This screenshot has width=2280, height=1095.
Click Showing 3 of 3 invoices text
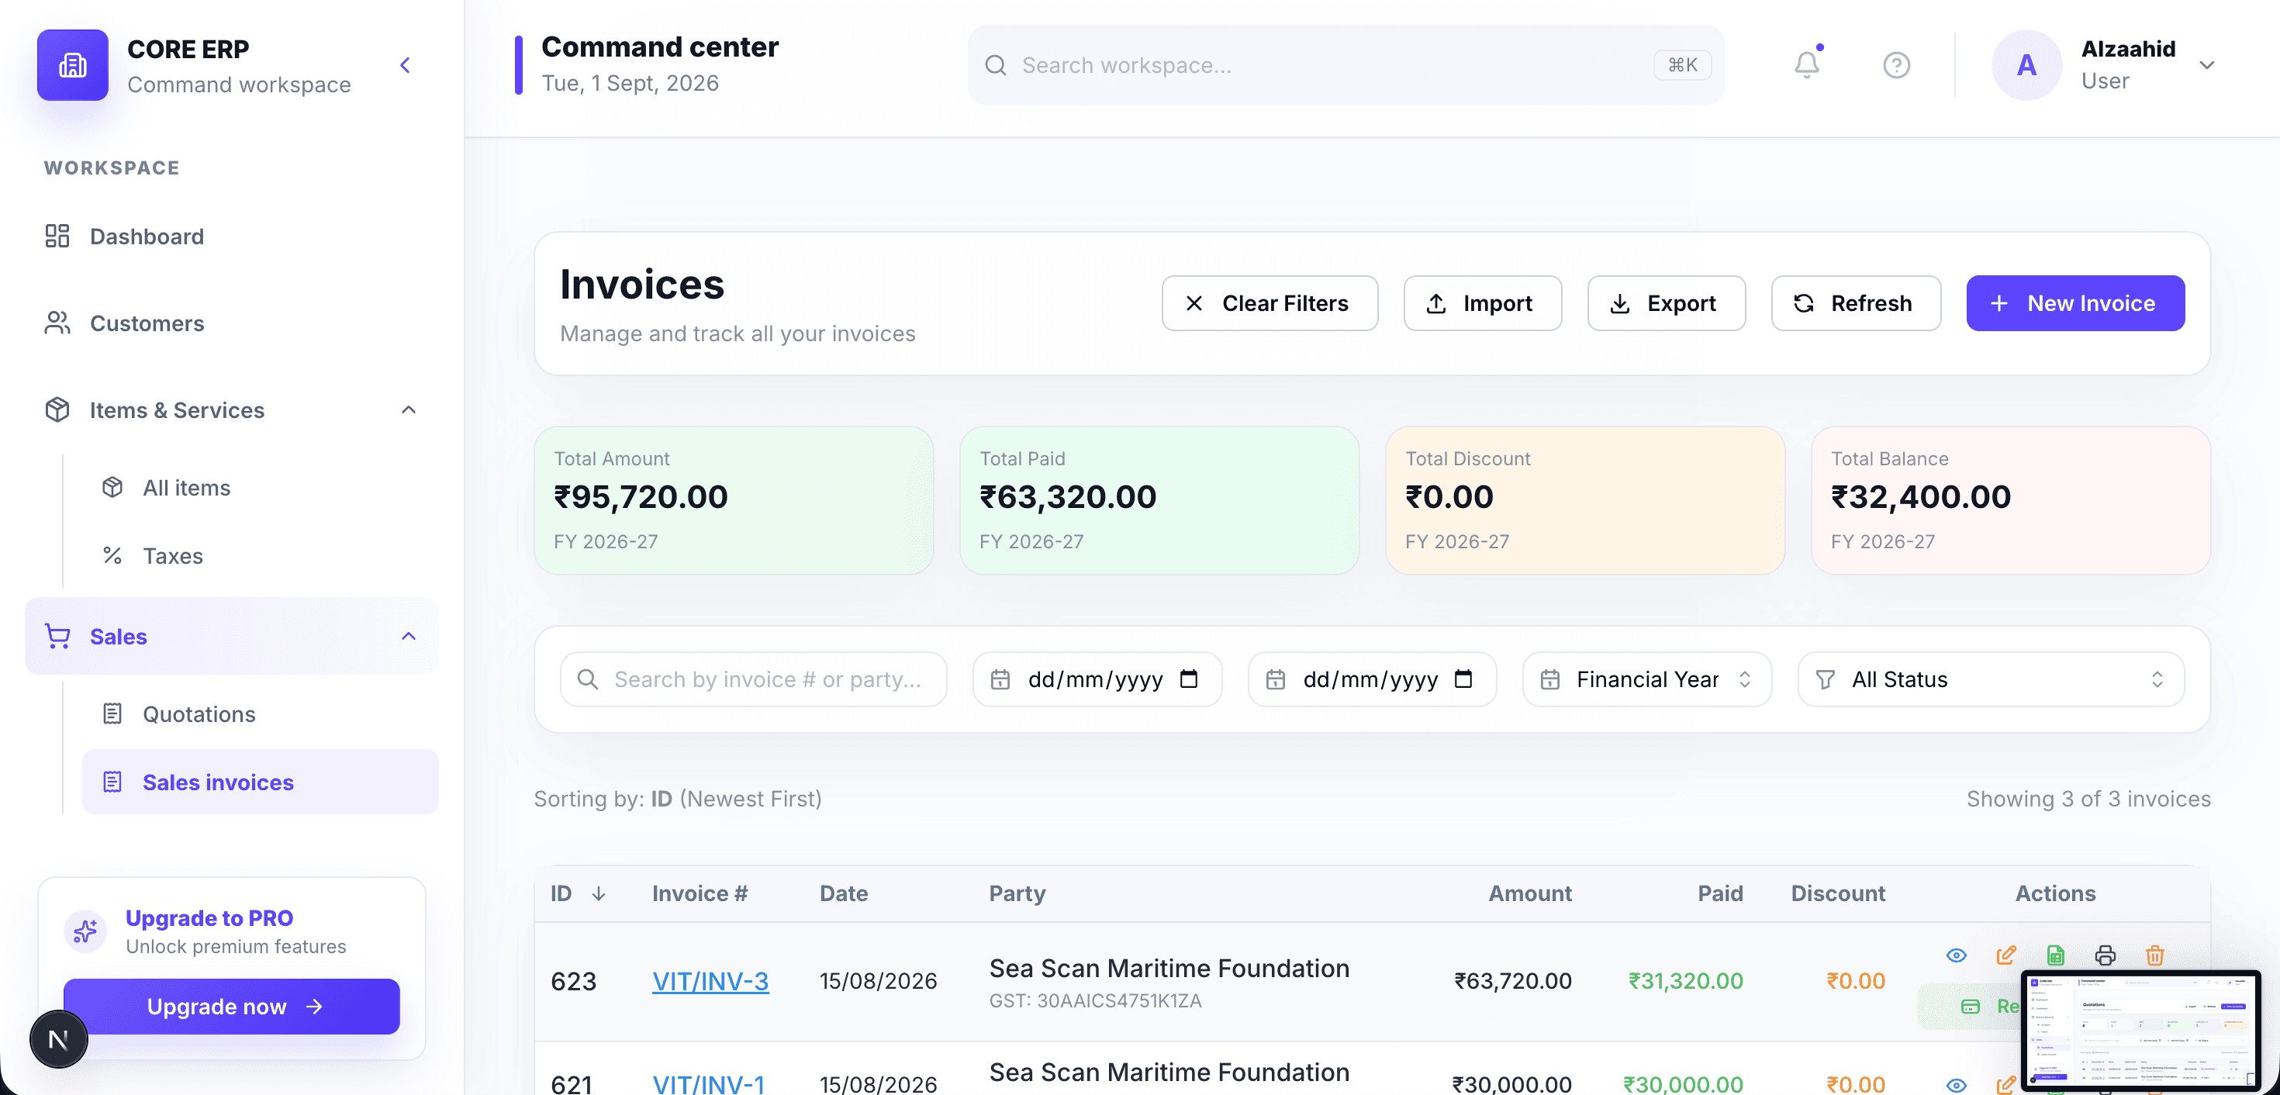tap(2088, 800)
